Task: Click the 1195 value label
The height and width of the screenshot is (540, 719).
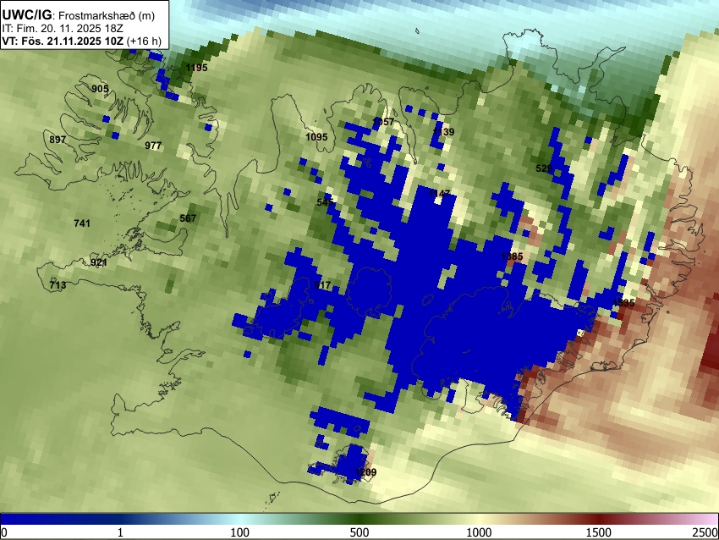Action: tap(197, 68)
